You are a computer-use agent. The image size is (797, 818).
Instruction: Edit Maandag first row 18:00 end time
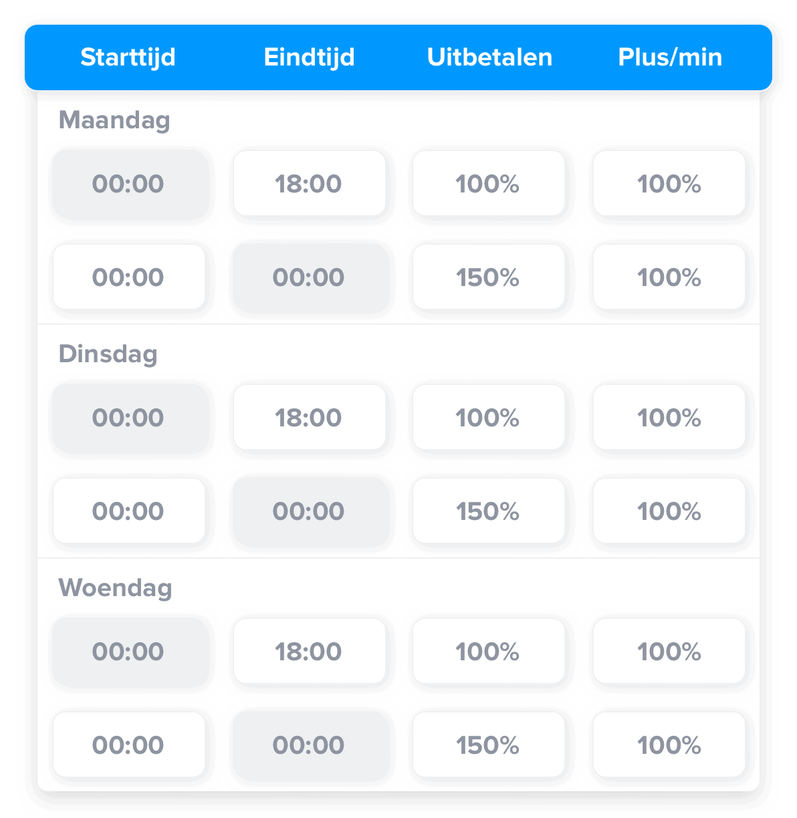[x=309, y=184]
